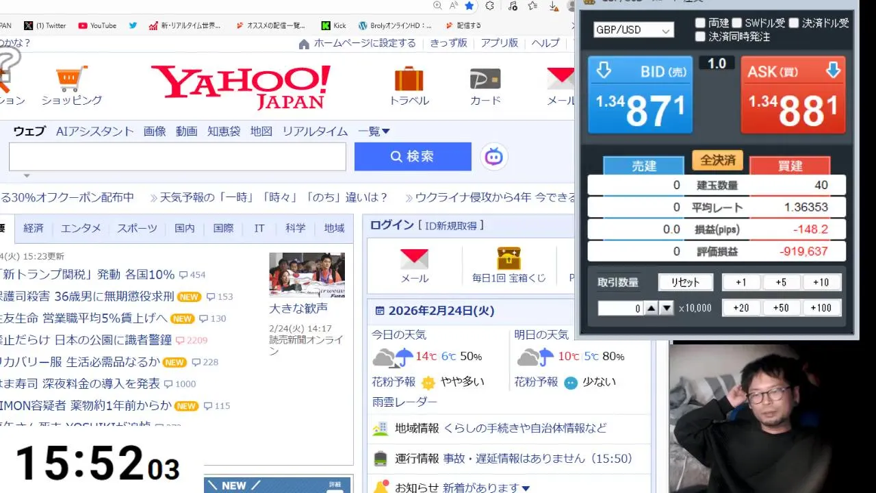Click the blue Twitter bird bookmark
876x493 pixels.
click(x=133, y=25)
